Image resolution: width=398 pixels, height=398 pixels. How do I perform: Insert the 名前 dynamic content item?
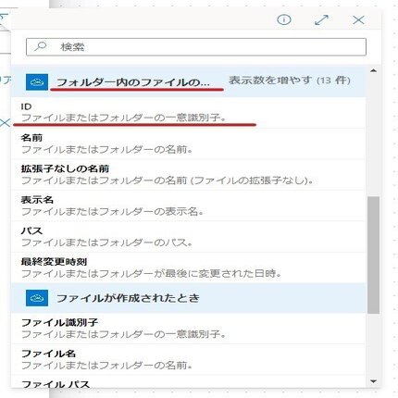coord(189,143)
